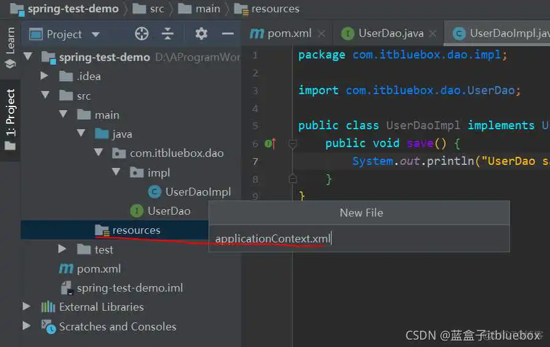The height and width of the screenshot is (347, 550).
Task: Expand the test folder
Action: click(x=62, y=249)
